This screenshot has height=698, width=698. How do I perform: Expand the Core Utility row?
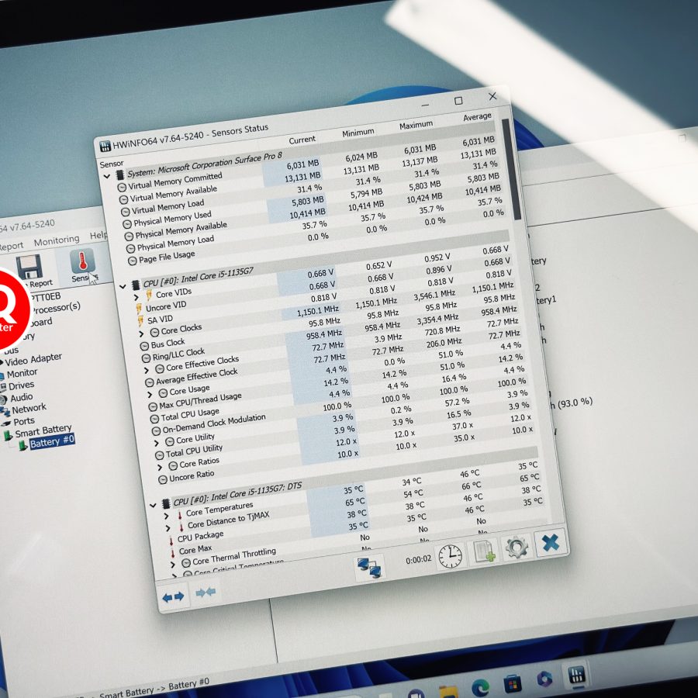pos(156,444)
